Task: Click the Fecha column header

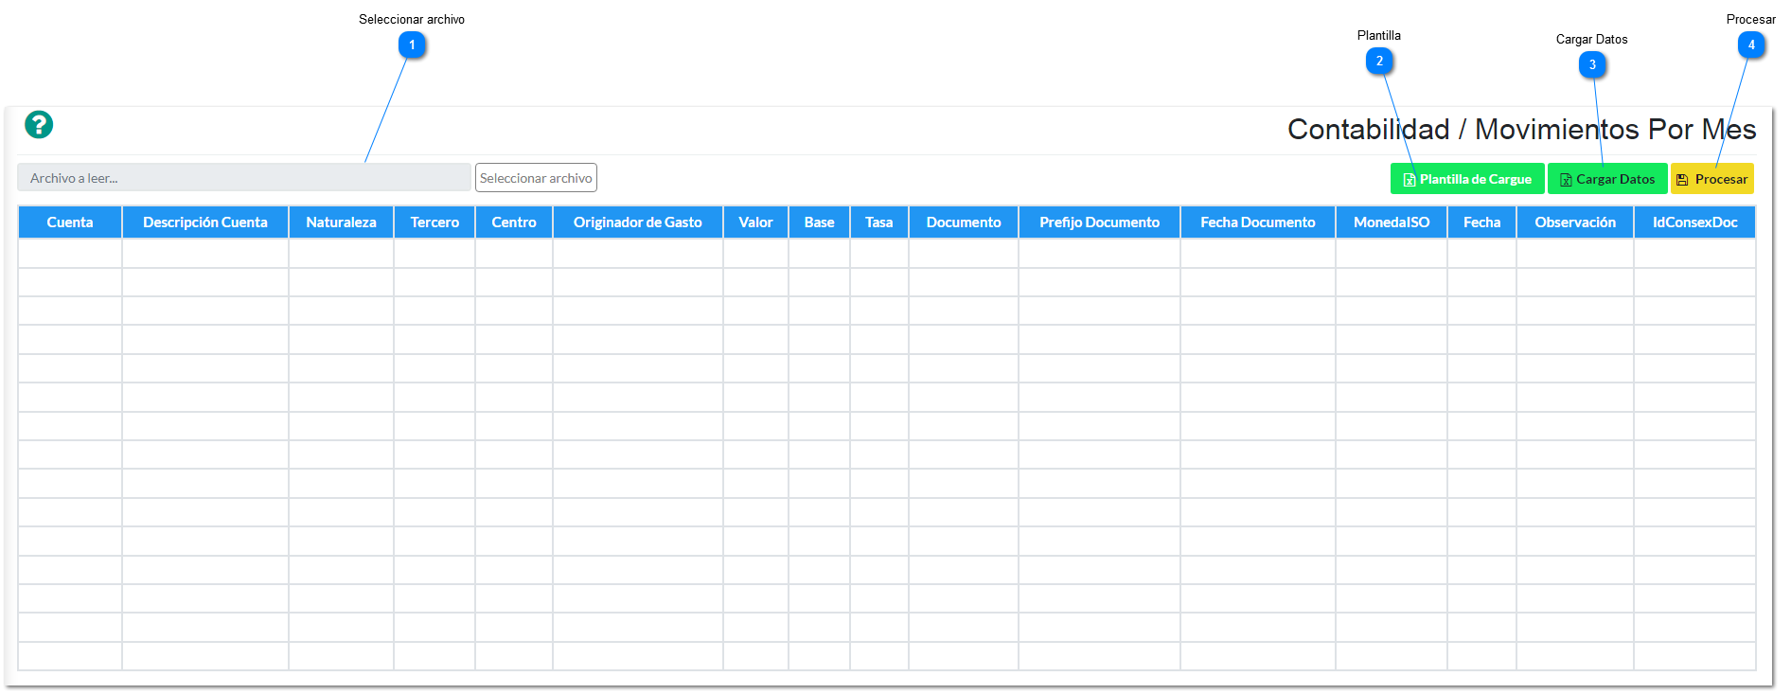Action: pos(1482,222)
